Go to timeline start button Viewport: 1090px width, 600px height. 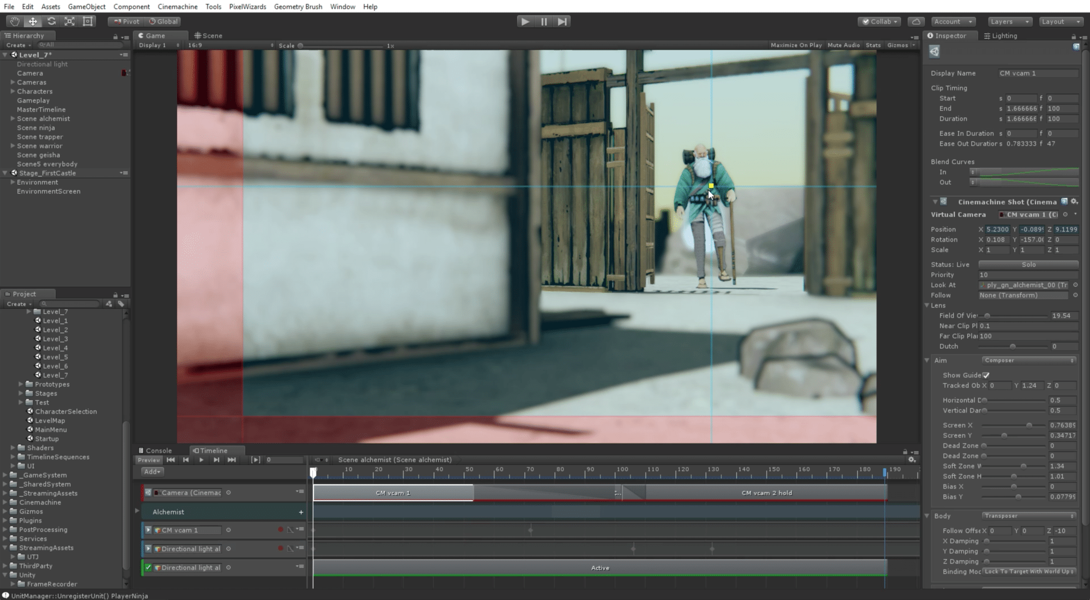[171, 460]
